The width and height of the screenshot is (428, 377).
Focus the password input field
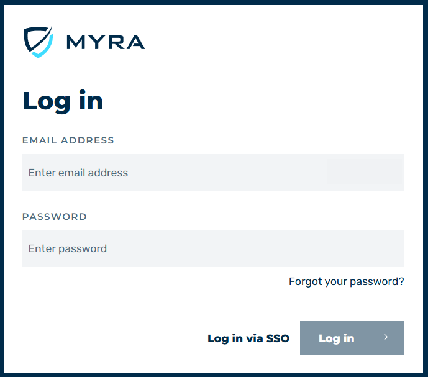[x=213, y=248]
